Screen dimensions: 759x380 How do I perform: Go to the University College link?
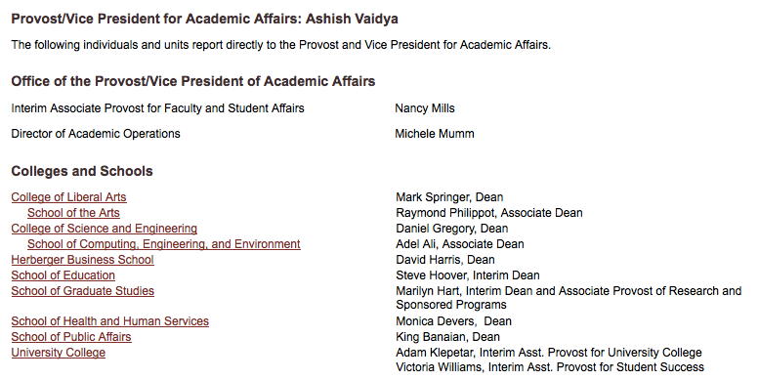click(x=58, y=352)
